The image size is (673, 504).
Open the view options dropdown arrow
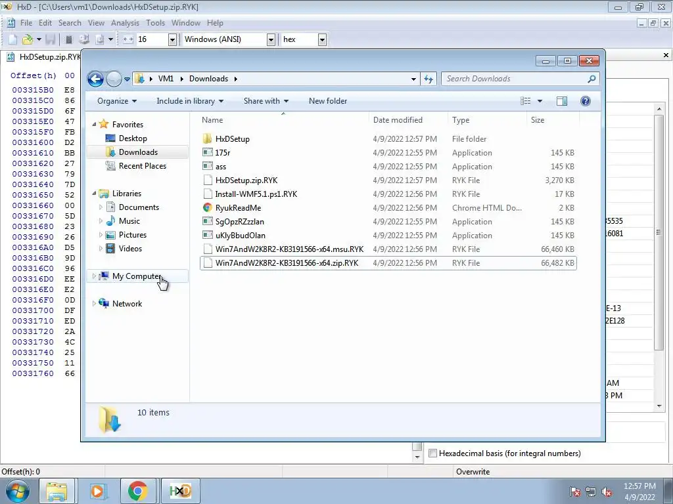pyautogui.click(x=540, y=101)
